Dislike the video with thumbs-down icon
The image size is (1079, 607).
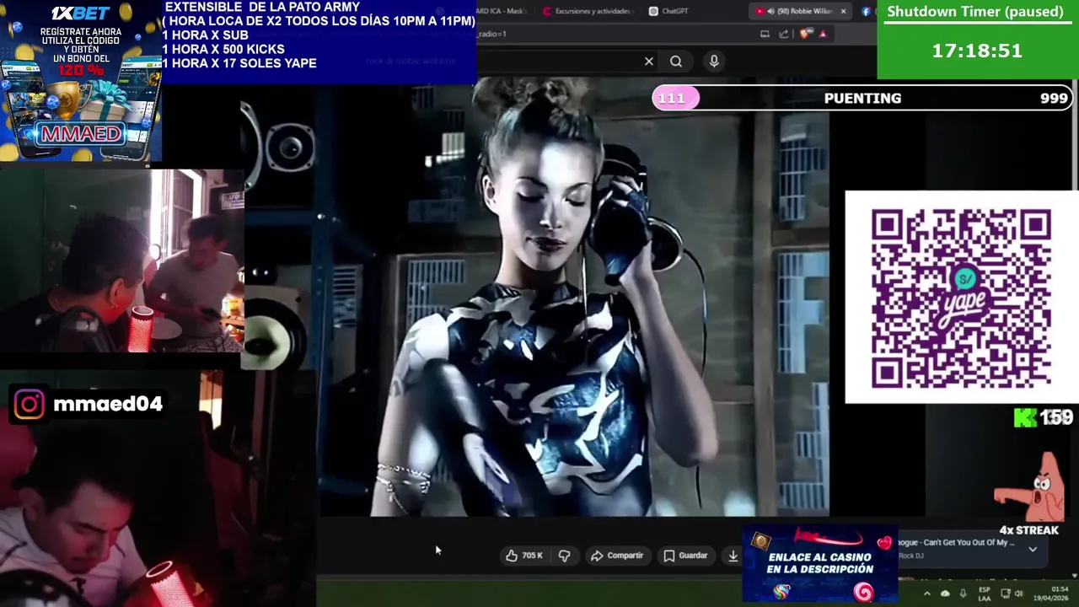[x=564, y=556]
